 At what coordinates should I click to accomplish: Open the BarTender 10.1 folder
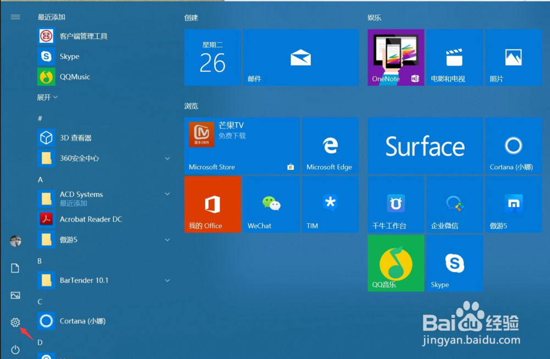[x=104, y=280]
